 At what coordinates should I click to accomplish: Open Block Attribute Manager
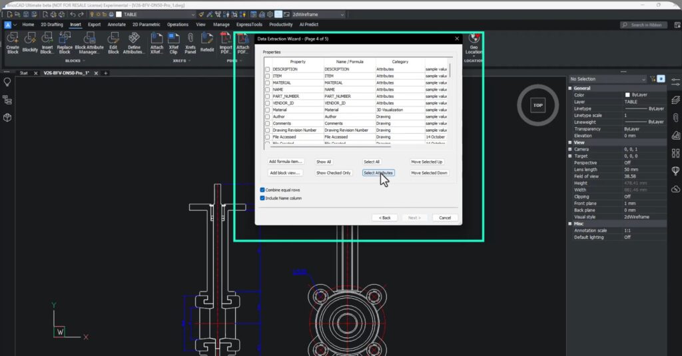[x=89, y=43]
